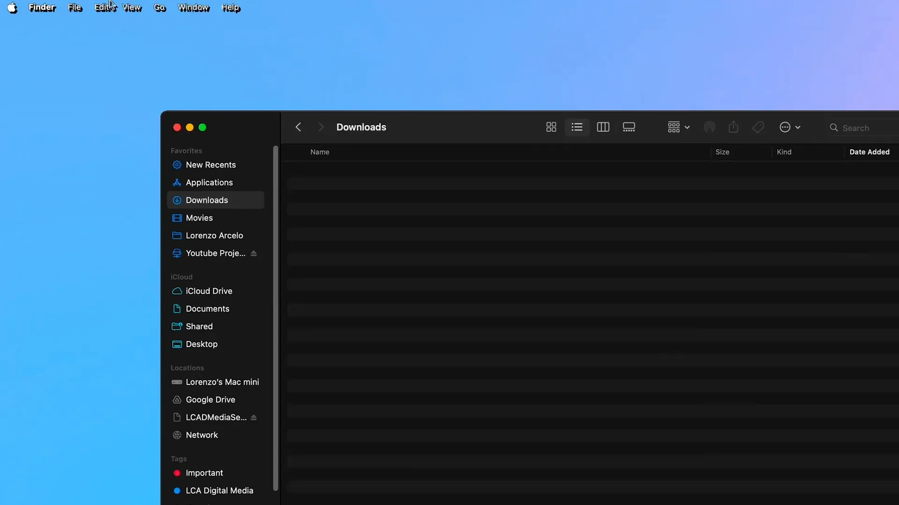Screen dimensions: 899x505
Task: Click the Favorites section header
Action: coord(186,151)
